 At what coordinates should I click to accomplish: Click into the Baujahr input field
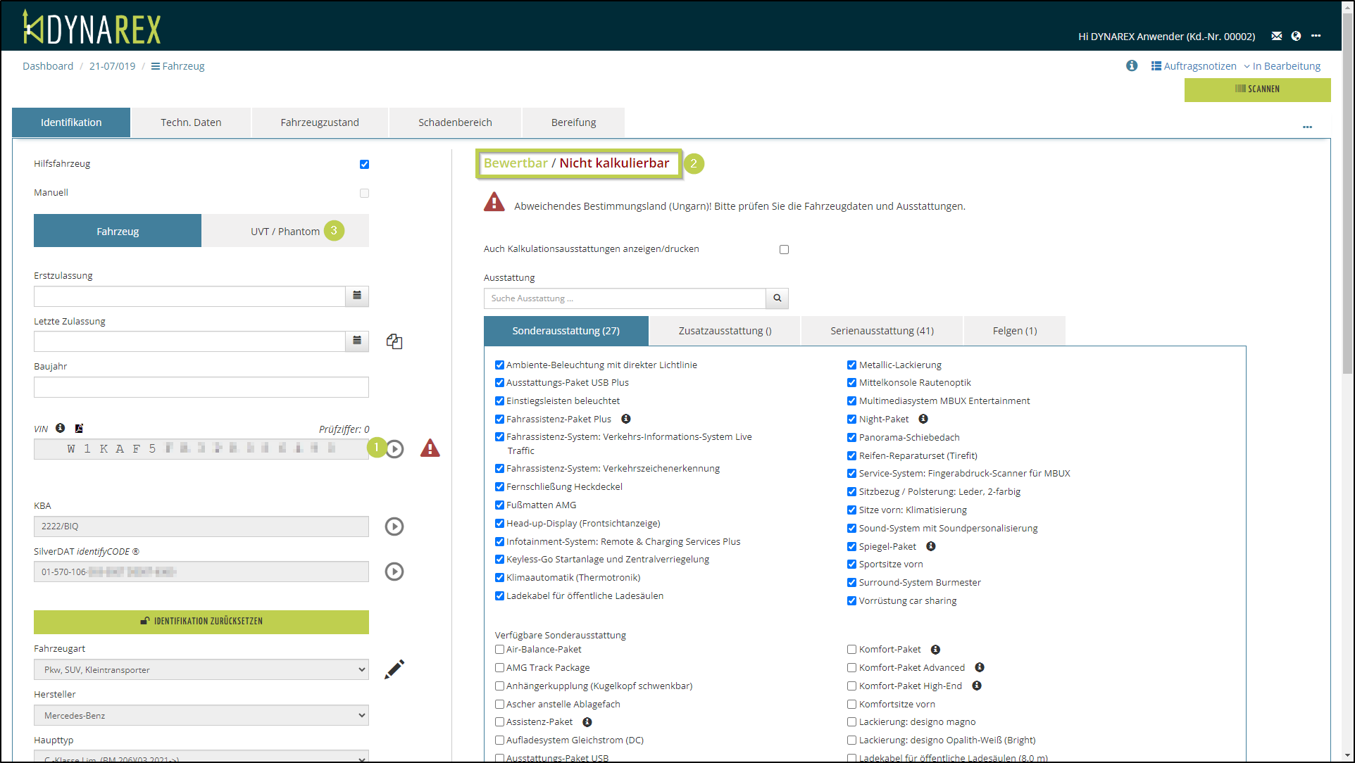click(201, 387)
